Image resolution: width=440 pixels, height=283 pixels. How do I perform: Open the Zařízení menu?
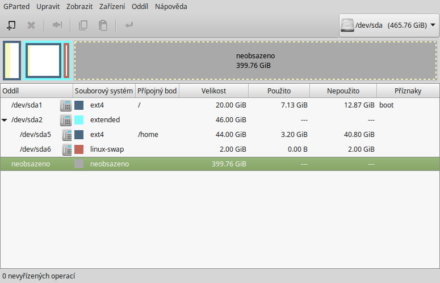[x=112, y=6]
